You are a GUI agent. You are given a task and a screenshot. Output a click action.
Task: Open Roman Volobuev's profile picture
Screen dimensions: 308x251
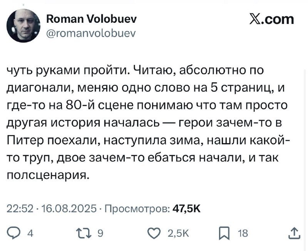point(24,25)
